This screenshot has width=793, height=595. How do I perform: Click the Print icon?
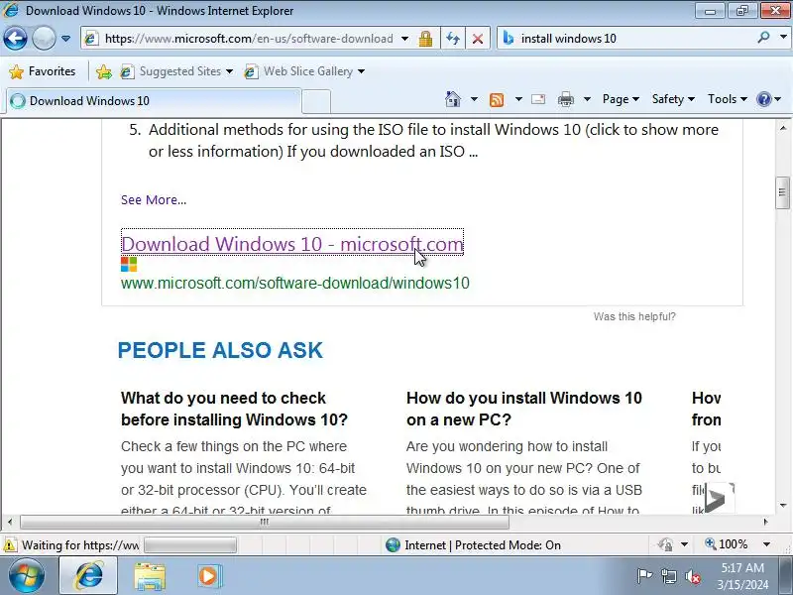click(x=565, y=99)
